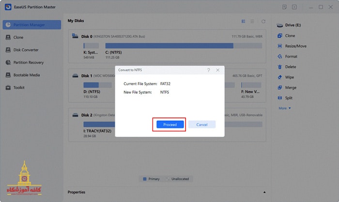This screenshot has width=339, height=202.
Task: Select the I: TRACY(FAT32) partition
Action: pos(99,124)
